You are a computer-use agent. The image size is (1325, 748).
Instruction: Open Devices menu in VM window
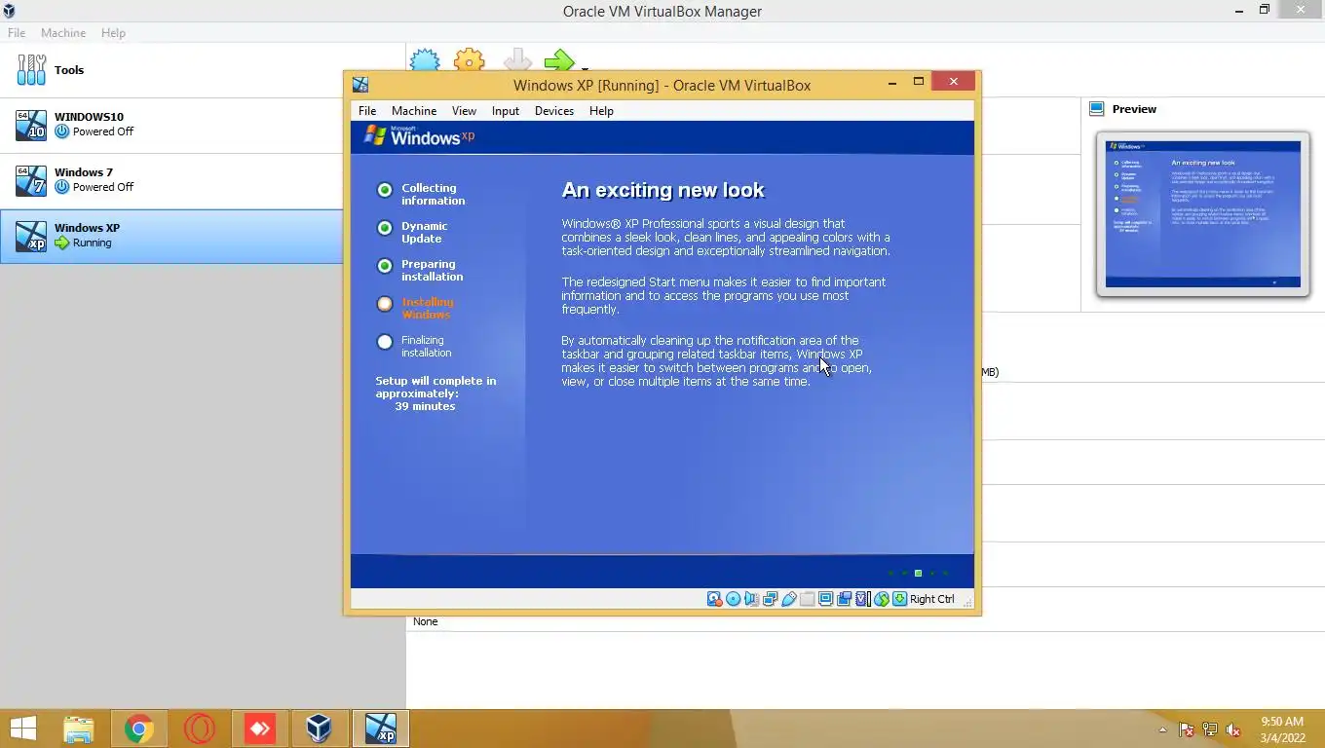(554, 111)
